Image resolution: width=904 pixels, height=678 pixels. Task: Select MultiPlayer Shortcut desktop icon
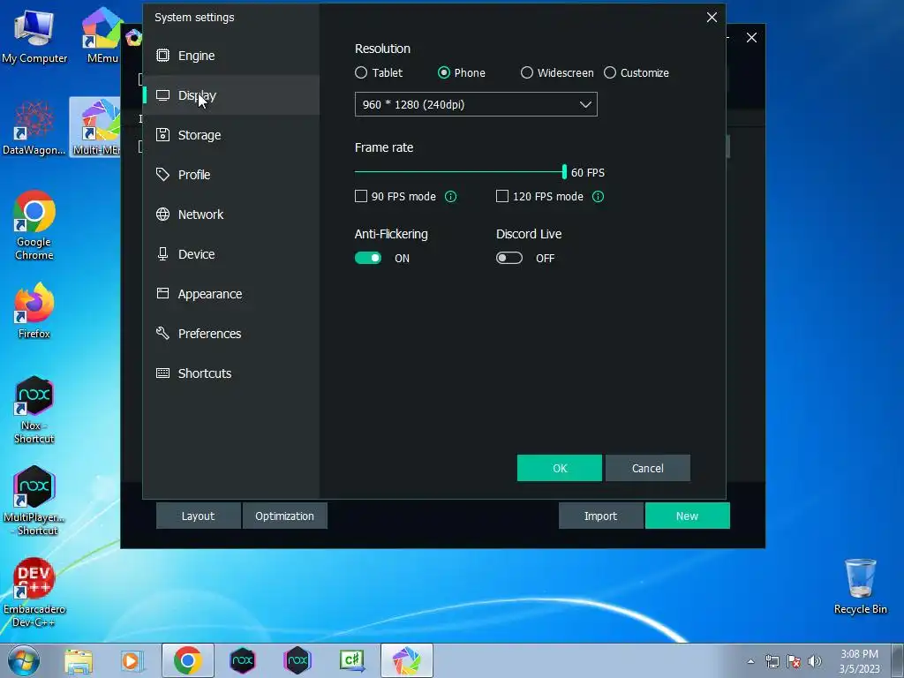34,501
